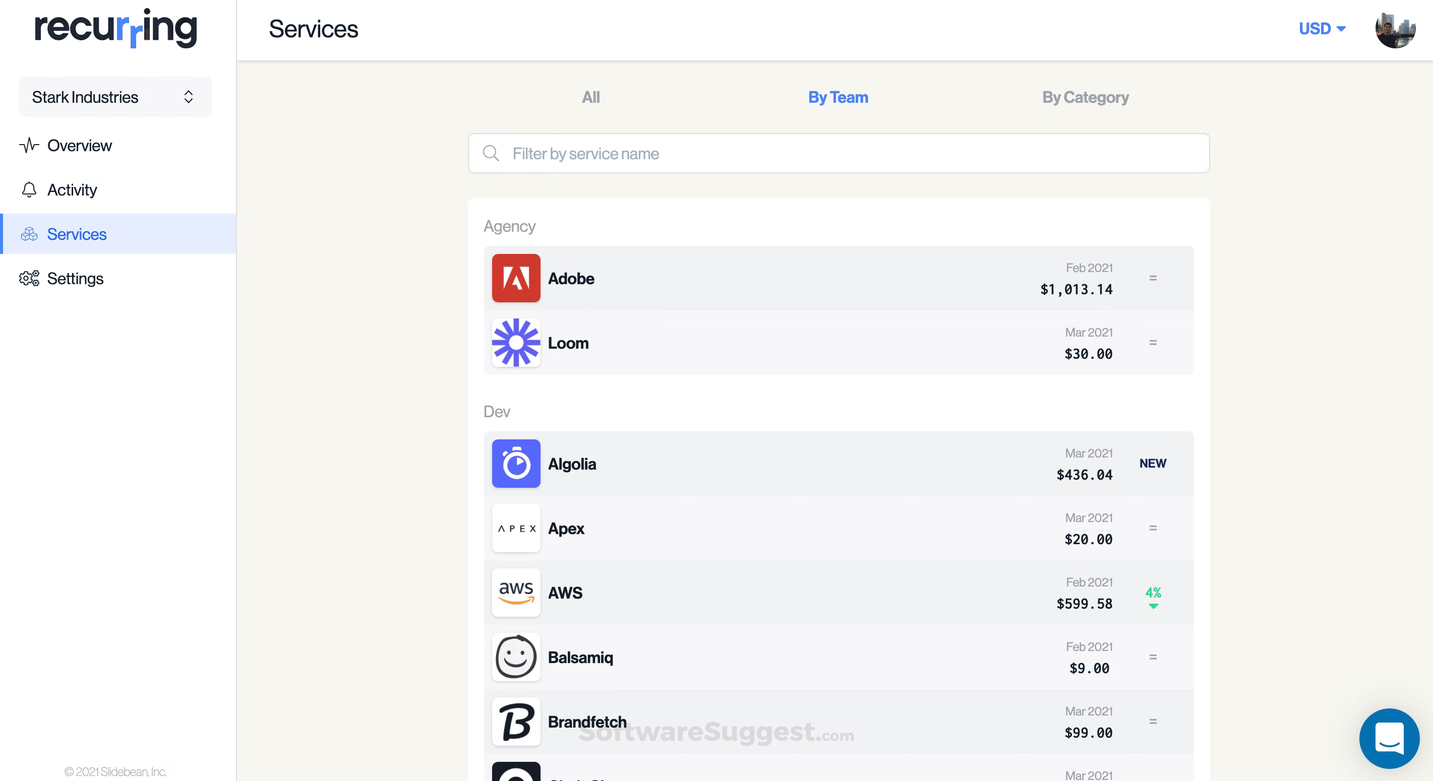
Task: Select the Loom service icon
Action: click(x=516, y=343)
